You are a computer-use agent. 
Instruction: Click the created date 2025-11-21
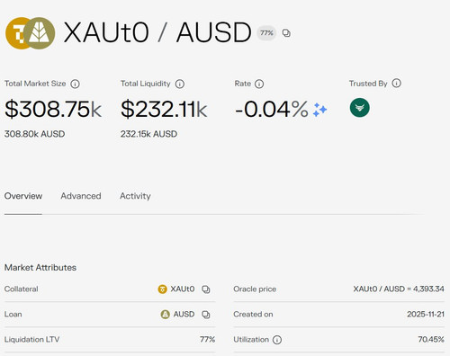click(426, 314)
